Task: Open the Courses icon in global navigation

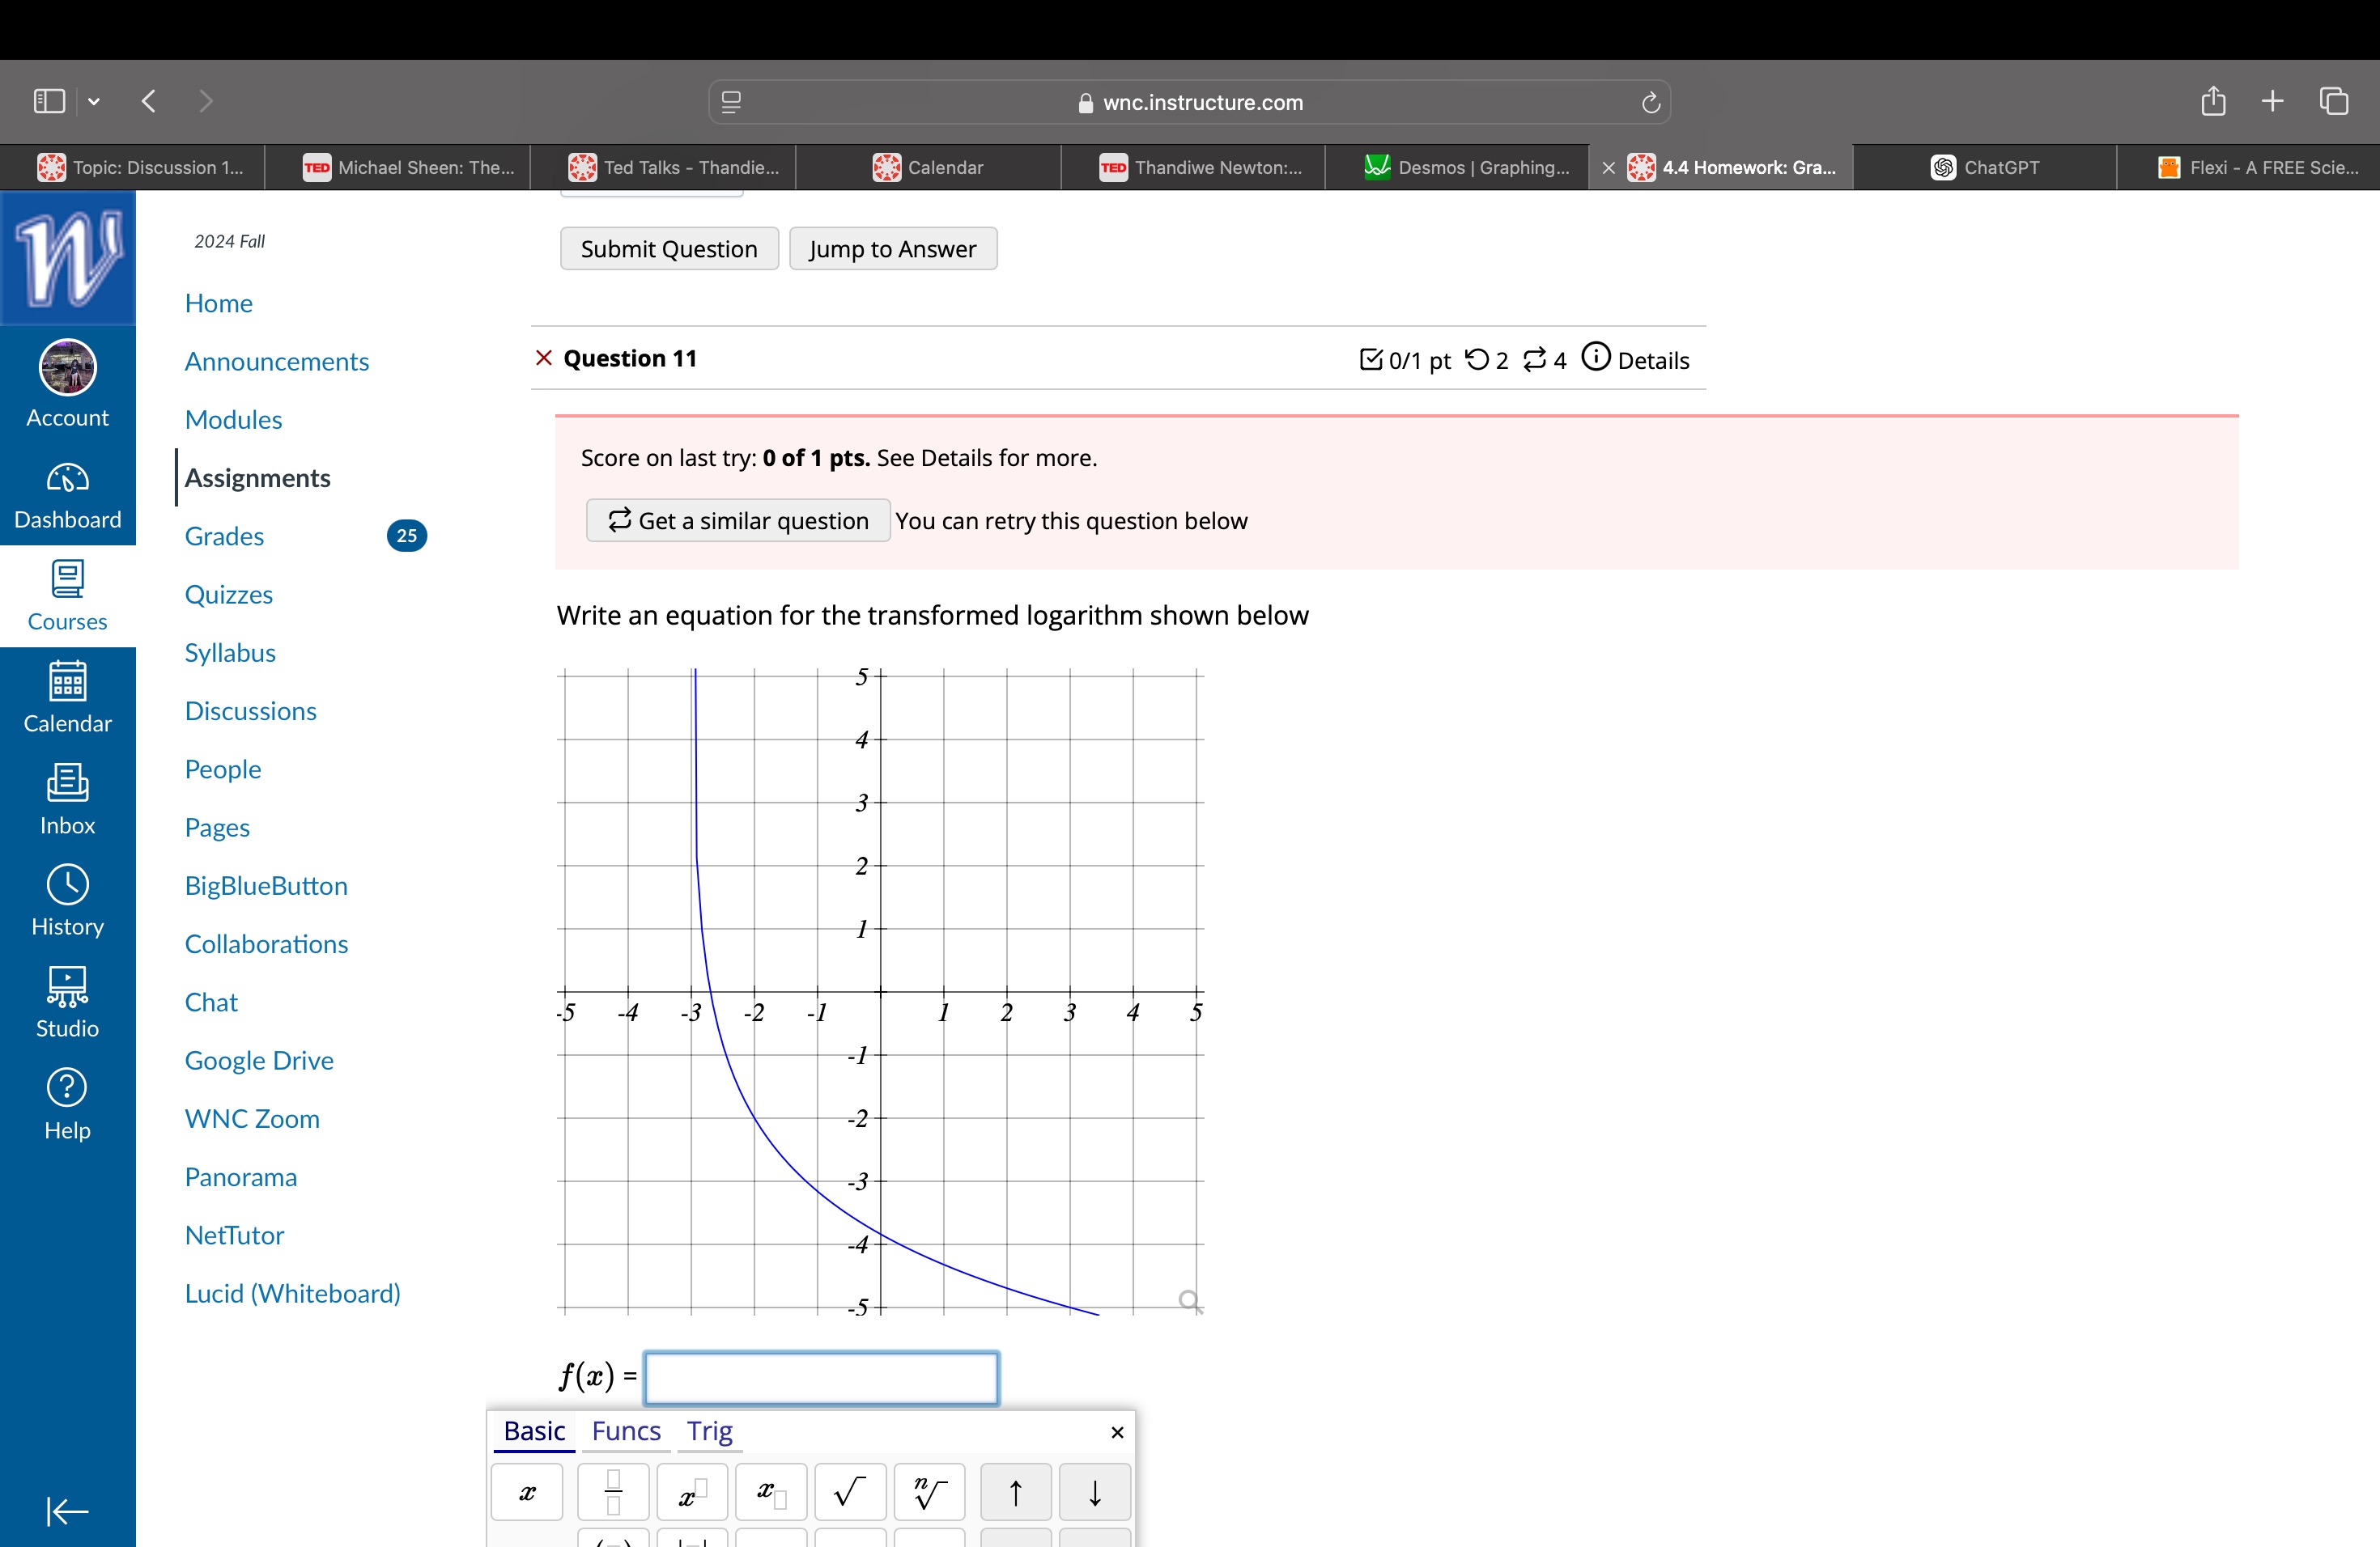Action: (68, 596)
